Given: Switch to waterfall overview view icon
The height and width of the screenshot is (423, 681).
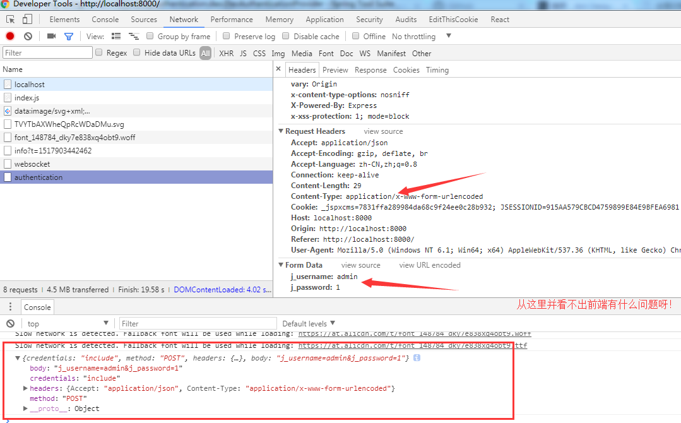Looking at the screenshot, I should click(134, 36).
